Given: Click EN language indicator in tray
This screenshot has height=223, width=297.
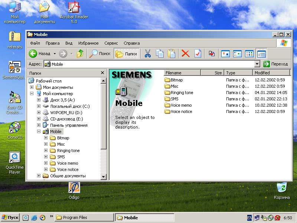Looking at the screenshot, I should 249,218.
